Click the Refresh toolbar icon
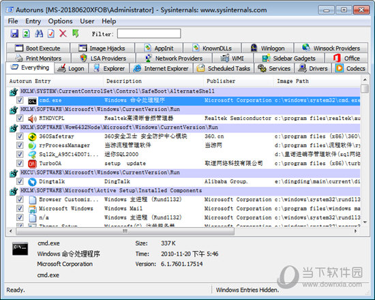 (x=27, y=33)
